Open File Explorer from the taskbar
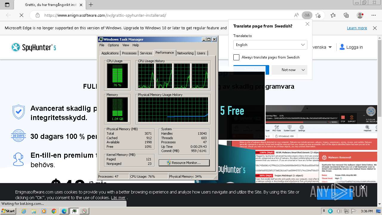 pos(34,211)
